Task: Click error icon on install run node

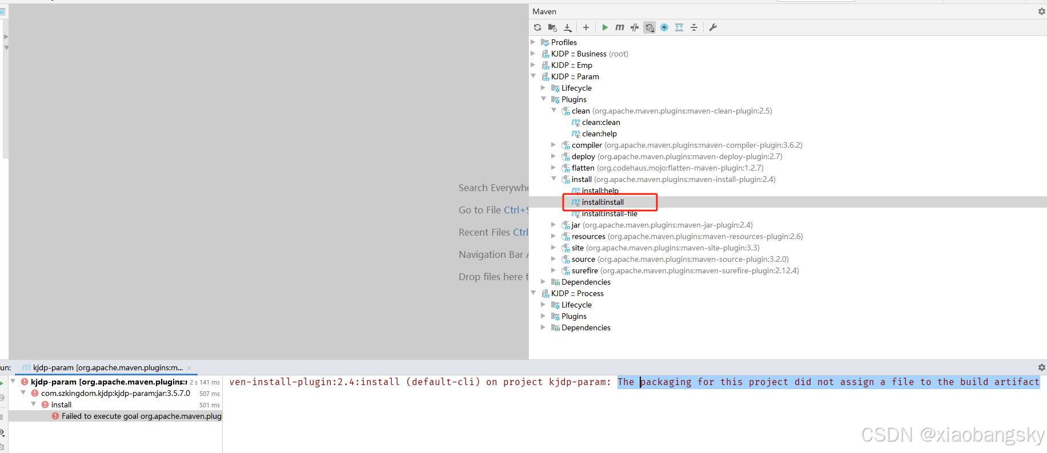Action: [x=45, y=405]
